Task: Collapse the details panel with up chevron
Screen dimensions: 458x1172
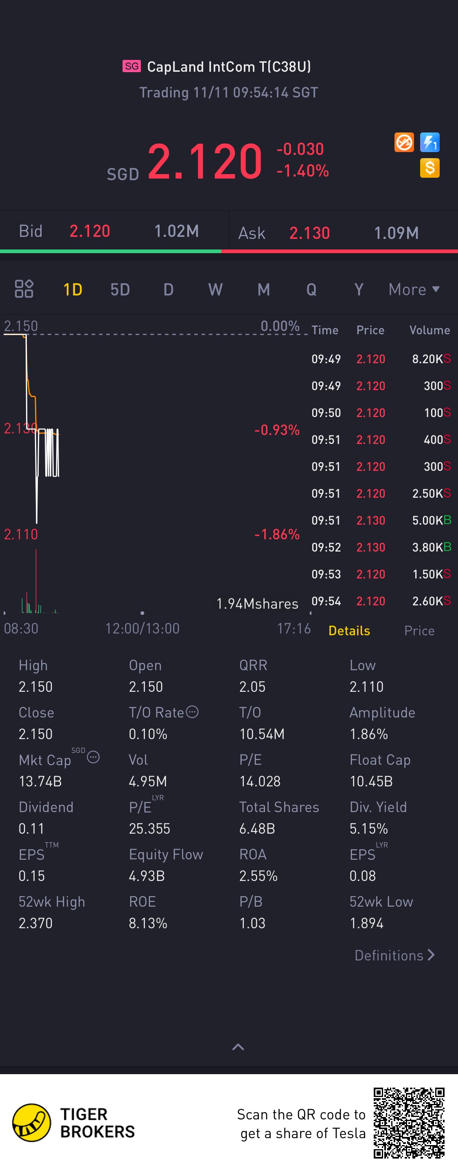Action: [x=238, y=1047]
